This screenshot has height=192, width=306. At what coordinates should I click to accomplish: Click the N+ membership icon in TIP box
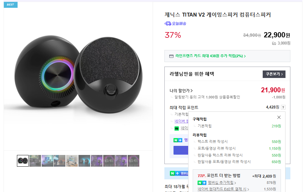tap(202, 183)
